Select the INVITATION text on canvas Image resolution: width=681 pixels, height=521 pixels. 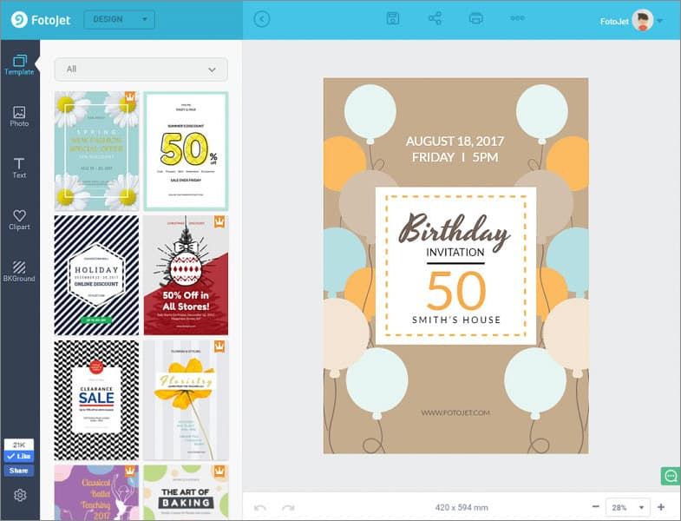pos(455,252)
